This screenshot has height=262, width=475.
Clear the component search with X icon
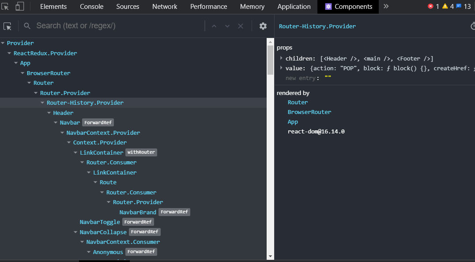tap(241, 26)
